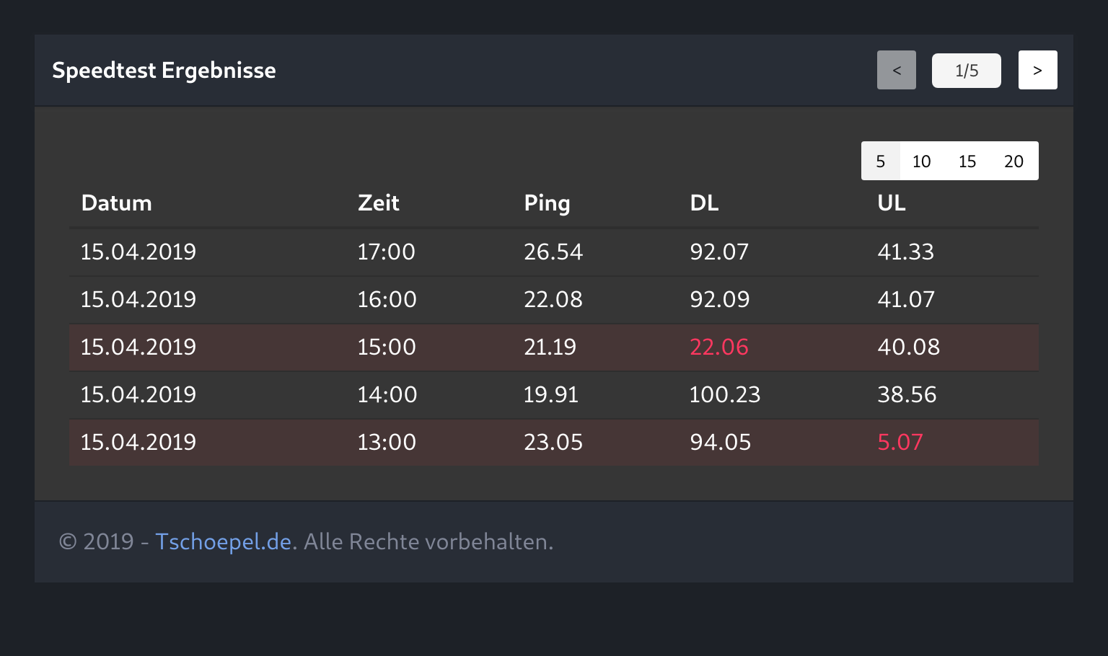Click the Speedtest Ergebnisse heading
This screenshot has height=656, width=1108.
tap(164, 70)
